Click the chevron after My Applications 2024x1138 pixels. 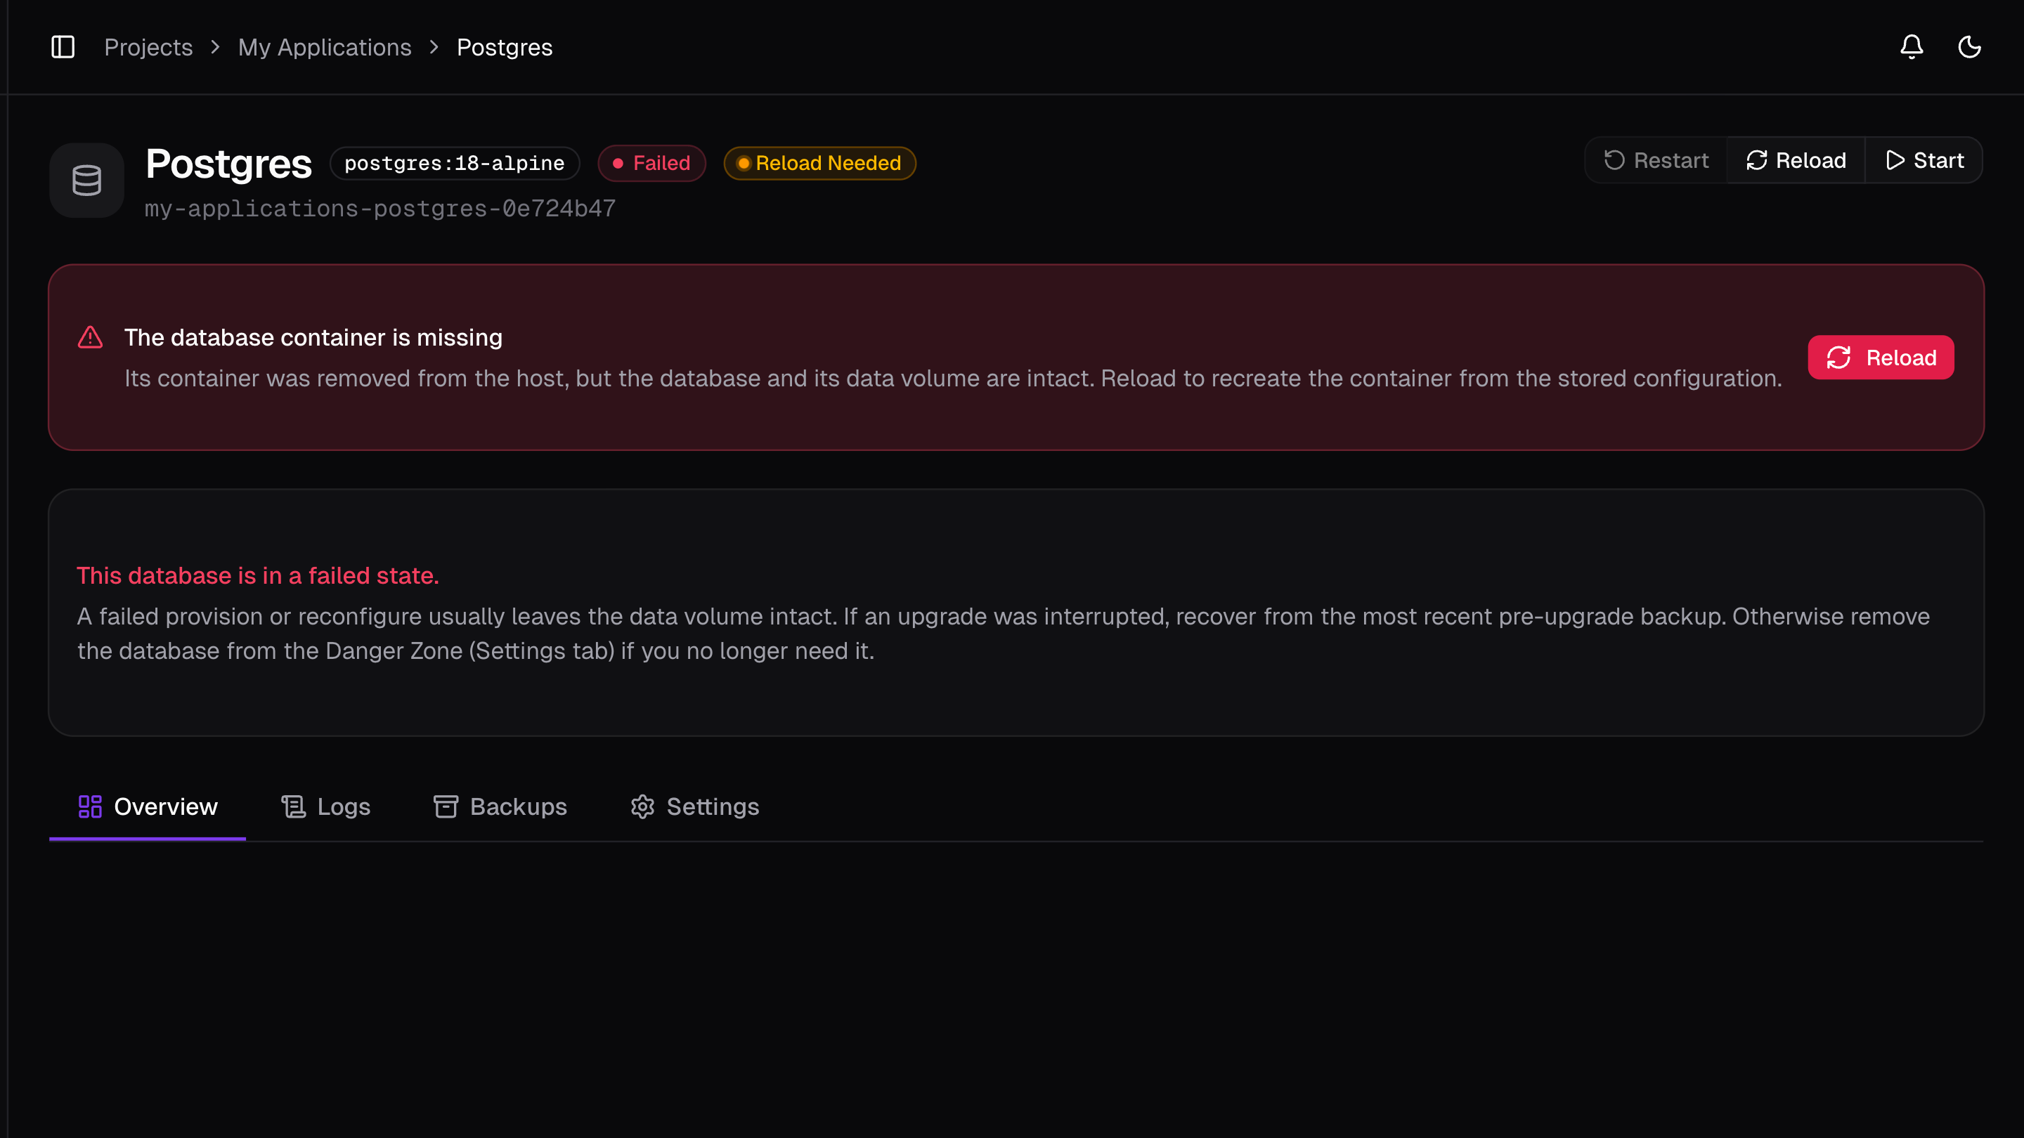434,47
